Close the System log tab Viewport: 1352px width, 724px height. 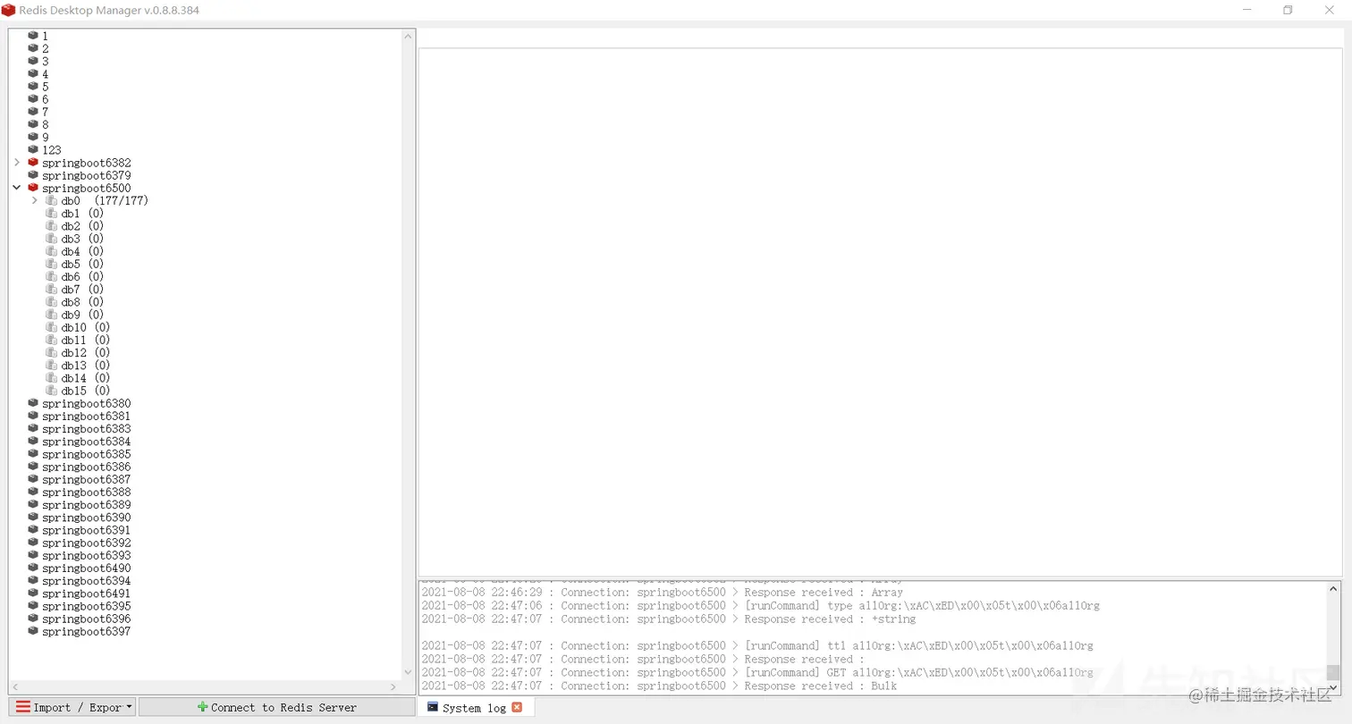click(517, 707)
